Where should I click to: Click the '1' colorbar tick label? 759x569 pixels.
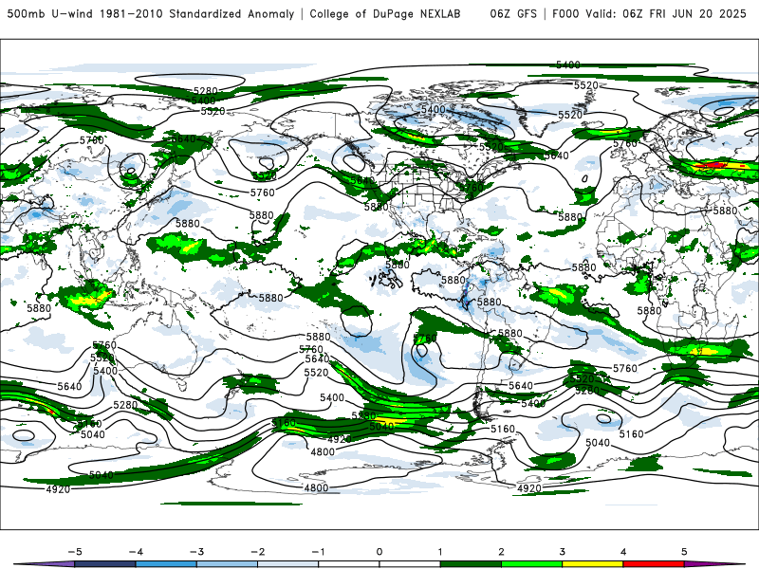[x=440, y=552]
